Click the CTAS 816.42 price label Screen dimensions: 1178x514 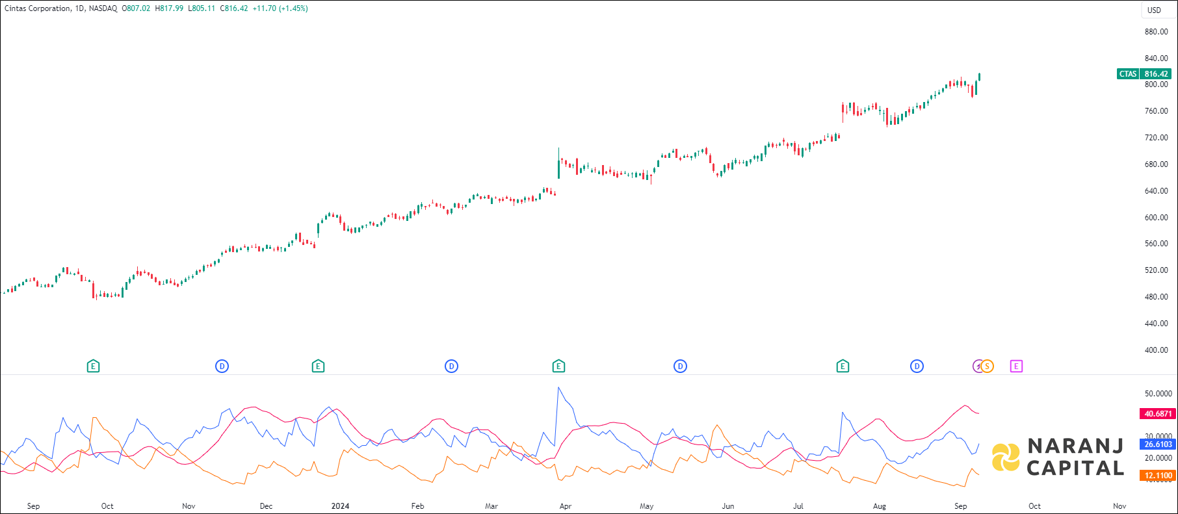1144,74
